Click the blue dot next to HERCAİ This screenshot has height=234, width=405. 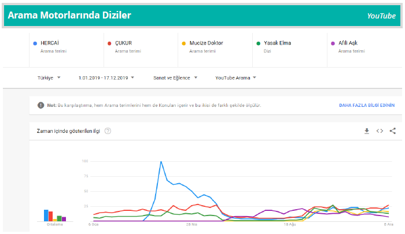[35, 43]
